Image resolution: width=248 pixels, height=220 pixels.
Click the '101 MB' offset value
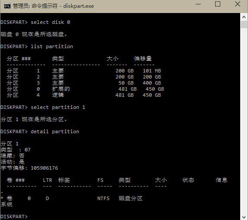pyautogui.click(x=152, y=71)
